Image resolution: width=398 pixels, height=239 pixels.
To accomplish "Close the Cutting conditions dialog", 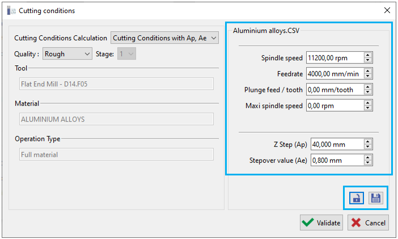I will 387,10.
